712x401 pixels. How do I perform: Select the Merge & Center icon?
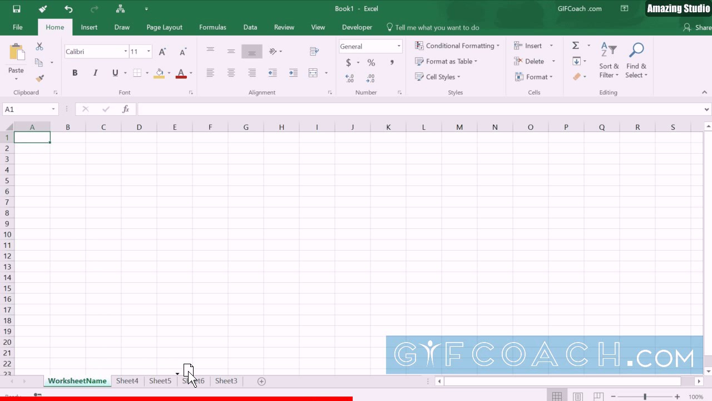tap(314, 72)
